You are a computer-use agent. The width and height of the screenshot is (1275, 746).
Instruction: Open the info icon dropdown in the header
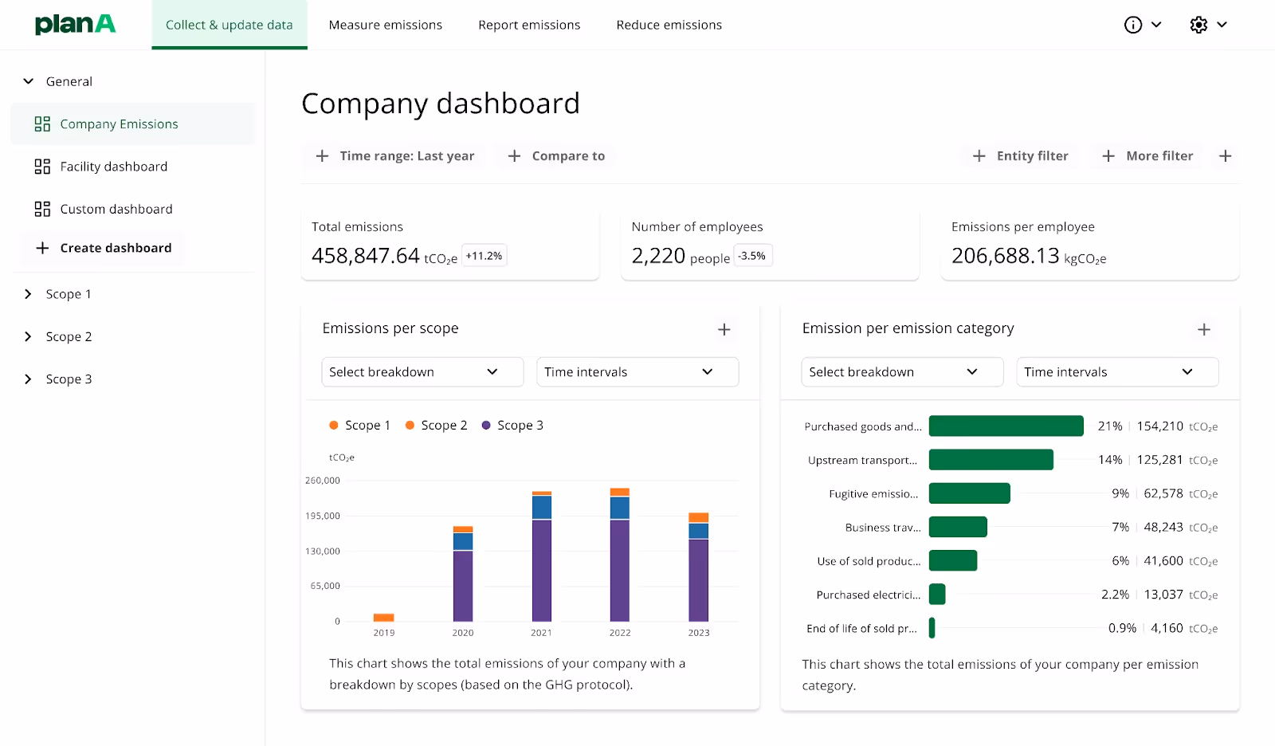(x=1132, y=25)
